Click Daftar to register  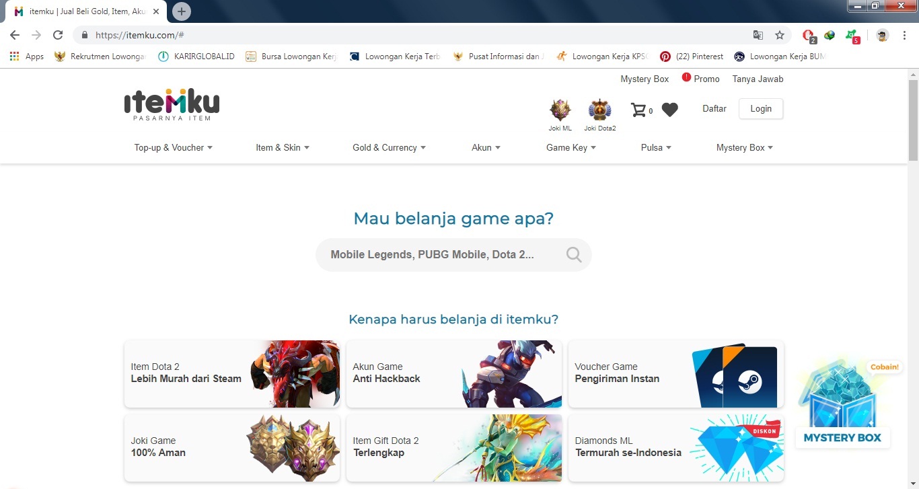click(714, 108)
